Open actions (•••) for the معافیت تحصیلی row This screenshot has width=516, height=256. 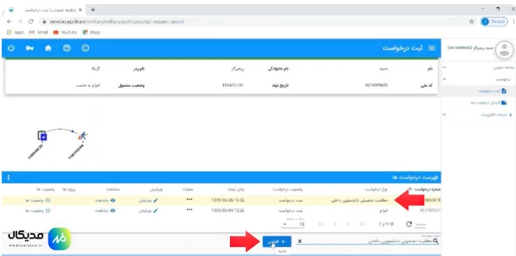(189, 200)
